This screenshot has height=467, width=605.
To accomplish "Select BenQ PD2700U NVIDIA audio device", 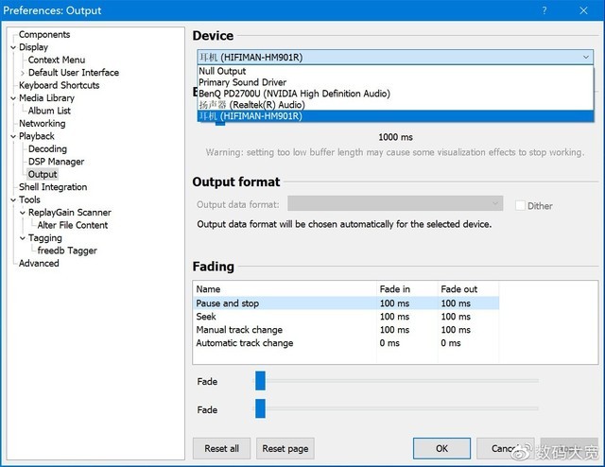I will click(x=294, y=94).
